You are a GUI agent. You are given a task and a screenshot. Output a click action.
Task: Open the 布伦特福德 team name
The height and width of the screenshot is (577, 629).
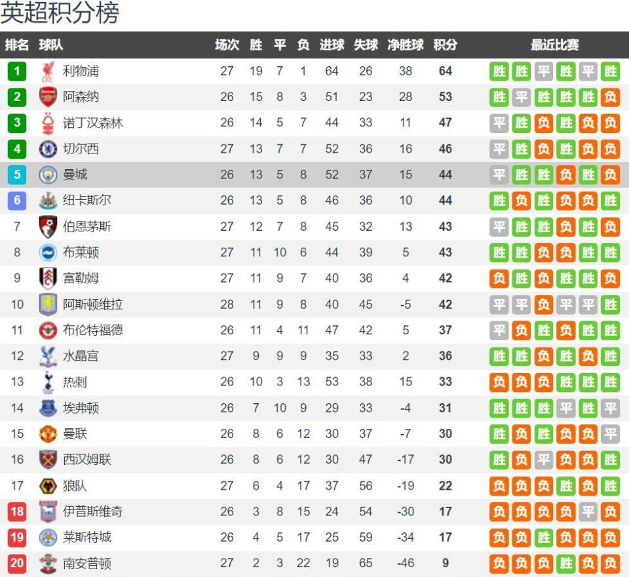[92, 330]
